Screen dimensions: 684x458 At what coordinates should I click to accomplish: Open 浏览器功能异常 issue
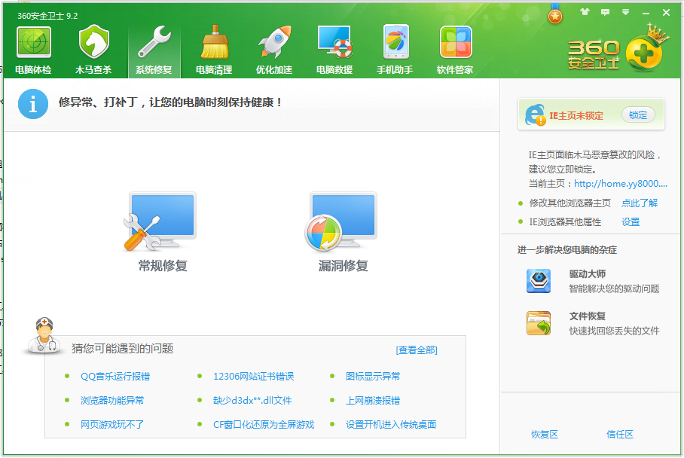pos(112,401)
